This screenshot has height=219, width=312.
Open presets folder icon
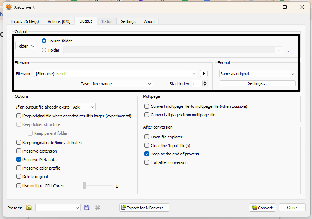(29, 208)
